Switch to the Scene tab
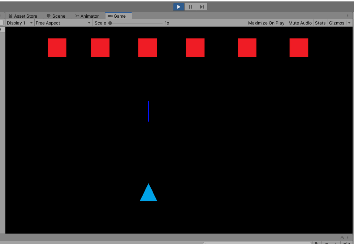Image resolution: width=354 pixels, height=244 pixels. [x=56, y=16]
